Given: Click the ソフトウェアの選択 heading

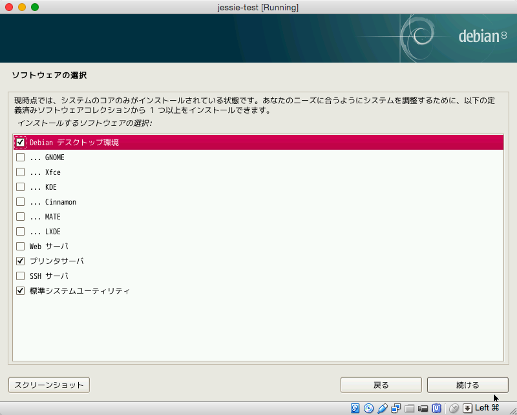Looking at the screenshot, I should pos(50,75).
